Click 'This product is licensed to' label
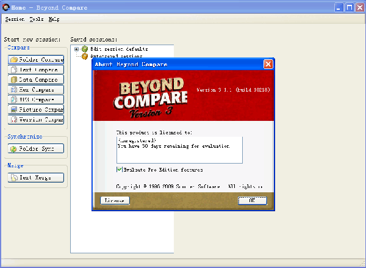Viewport: 366px width, 268px height. (154, 132)
